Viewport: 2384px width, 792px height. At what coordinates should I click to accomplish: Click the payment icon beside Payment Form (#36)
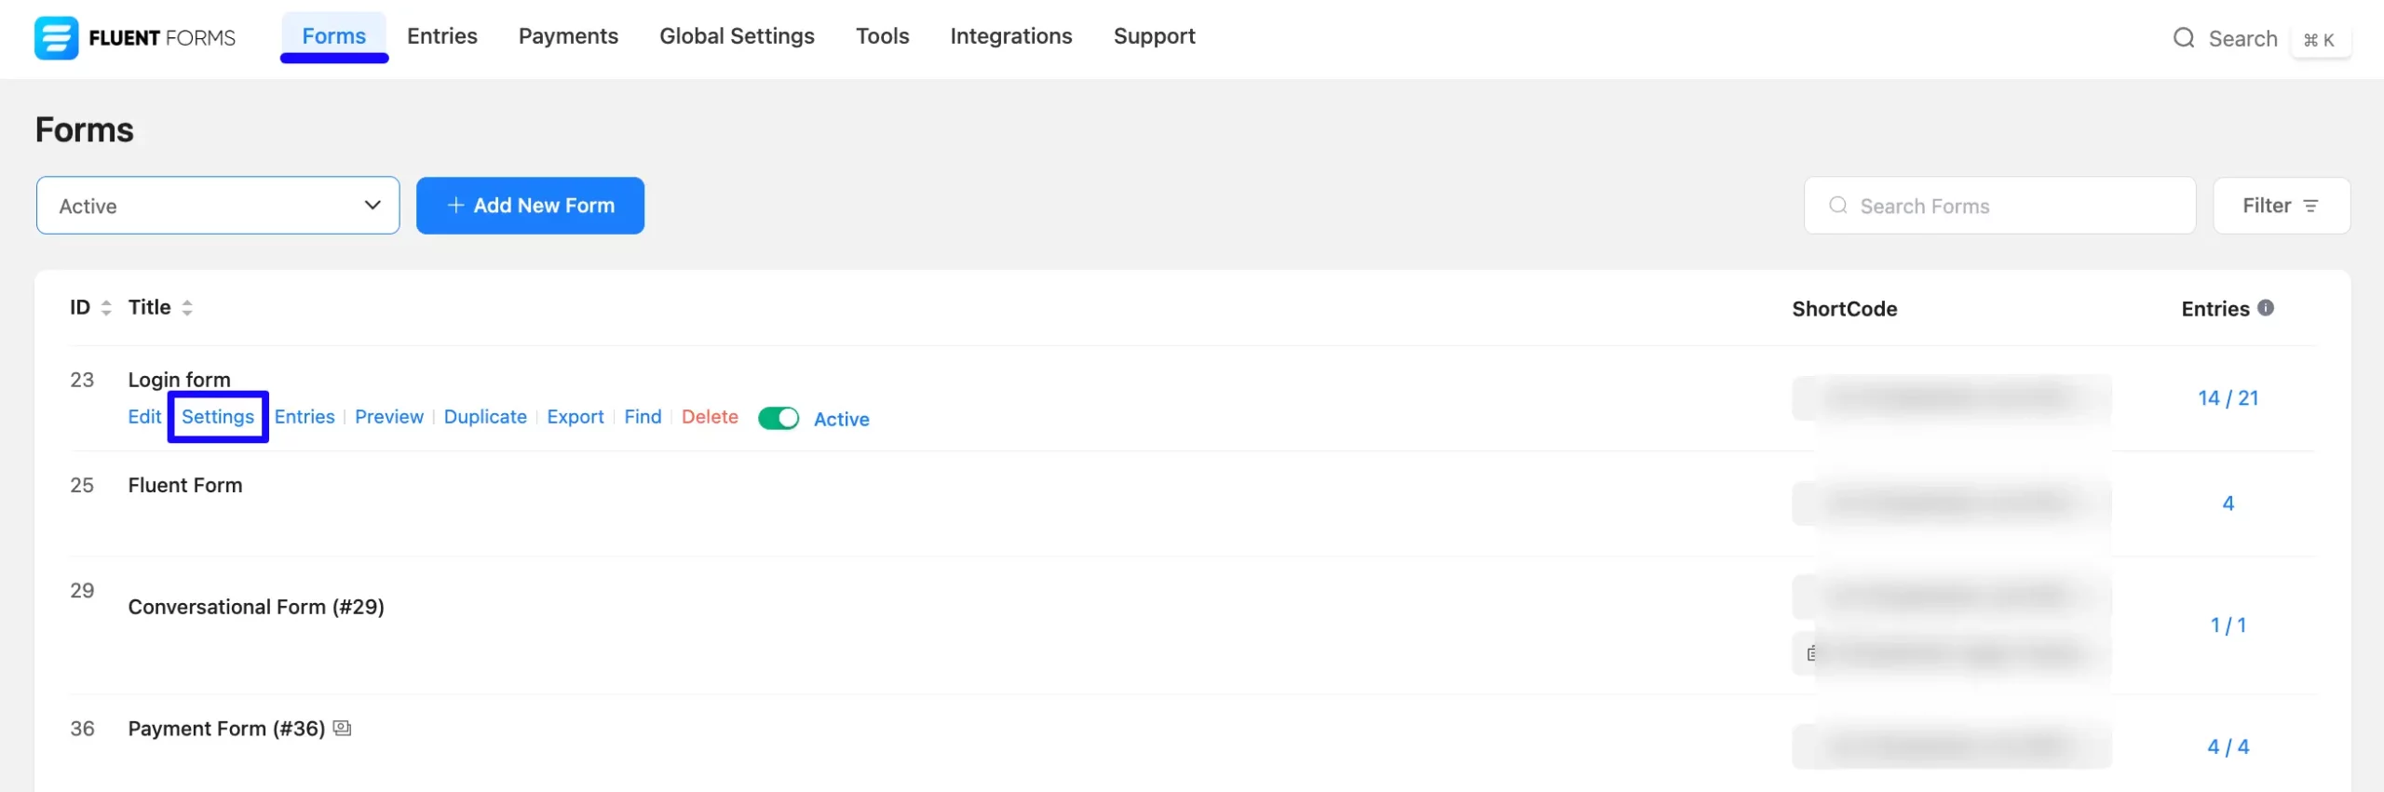tap(342, 728)
